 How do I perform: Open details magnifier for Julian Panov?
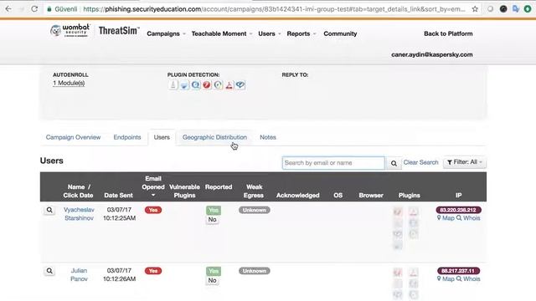coord(49,271)
